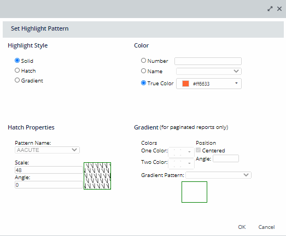The image size is (286, 236).
Task: Click the hatch pattern preview thumbnail
Action: pos(97,176)
